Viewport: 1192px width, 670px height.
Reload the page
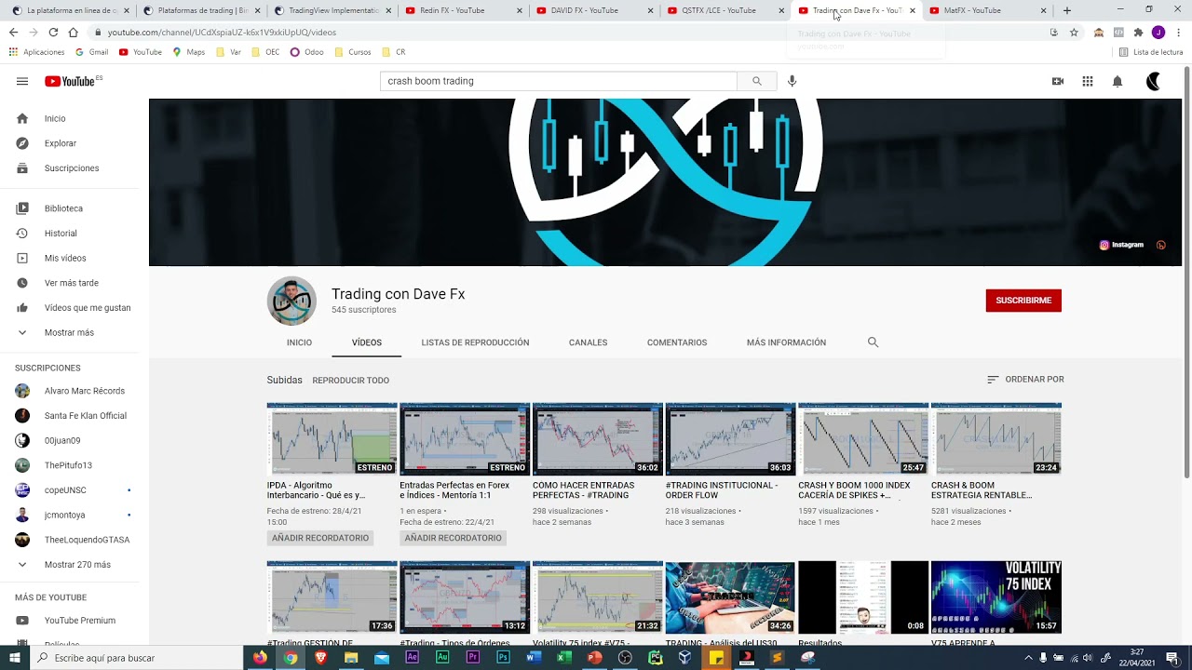pyautogui.click(x=53, y=32)
